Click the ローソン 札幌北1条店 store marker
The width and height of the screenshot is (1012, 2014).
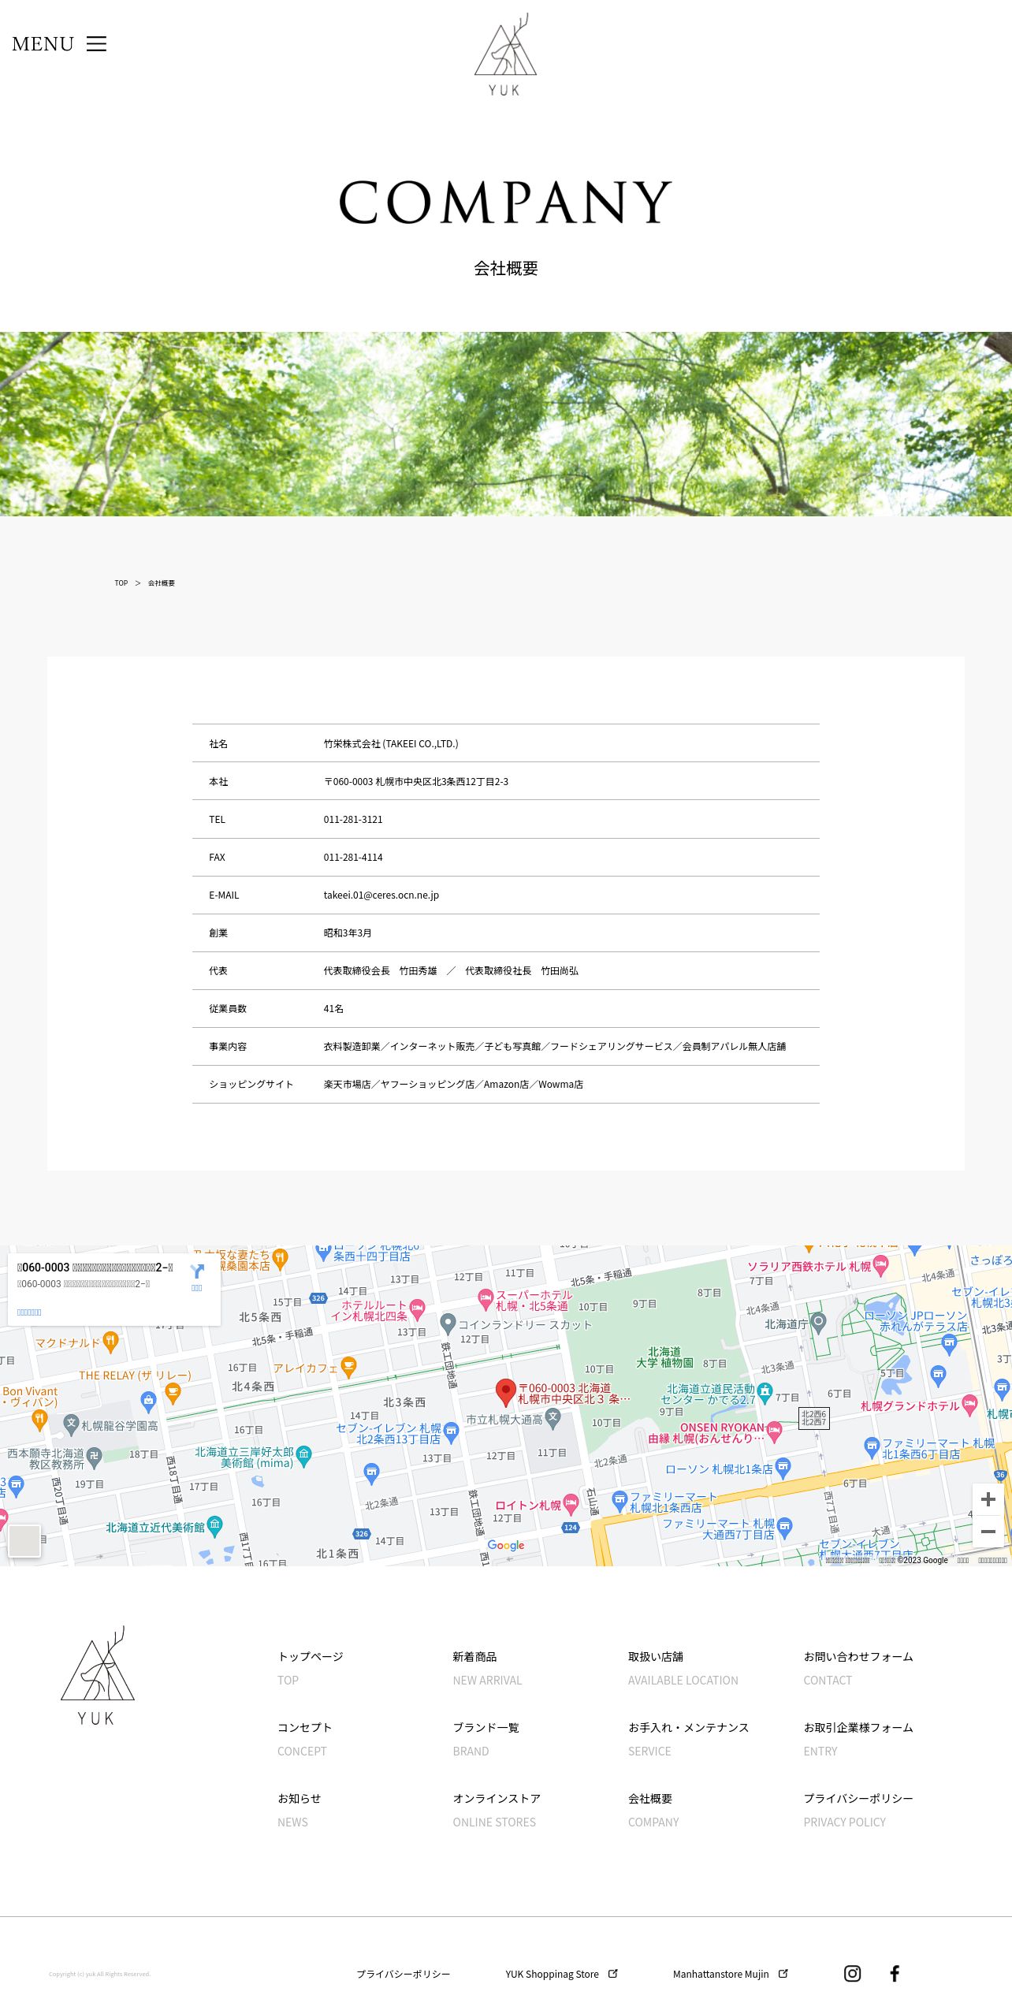coord(783,1467)
